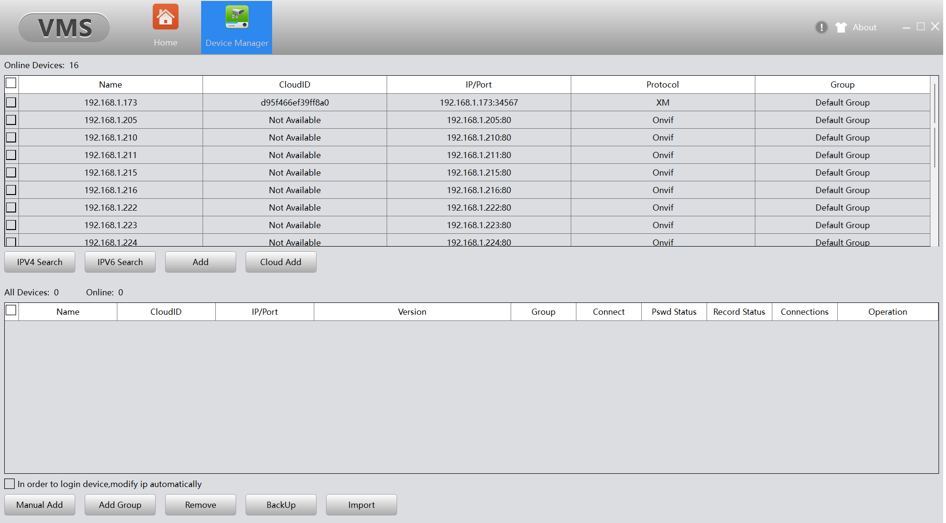Click the Add button
The height and width of the screenshot is (523, 946).
(201, 262)
